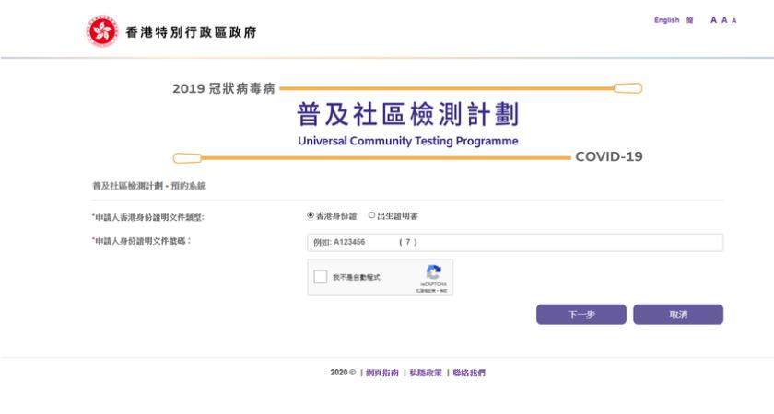This screenshot has width=774, height=414.
Task: Open the 網頁指南 footer link
Action: coord(382,373)
